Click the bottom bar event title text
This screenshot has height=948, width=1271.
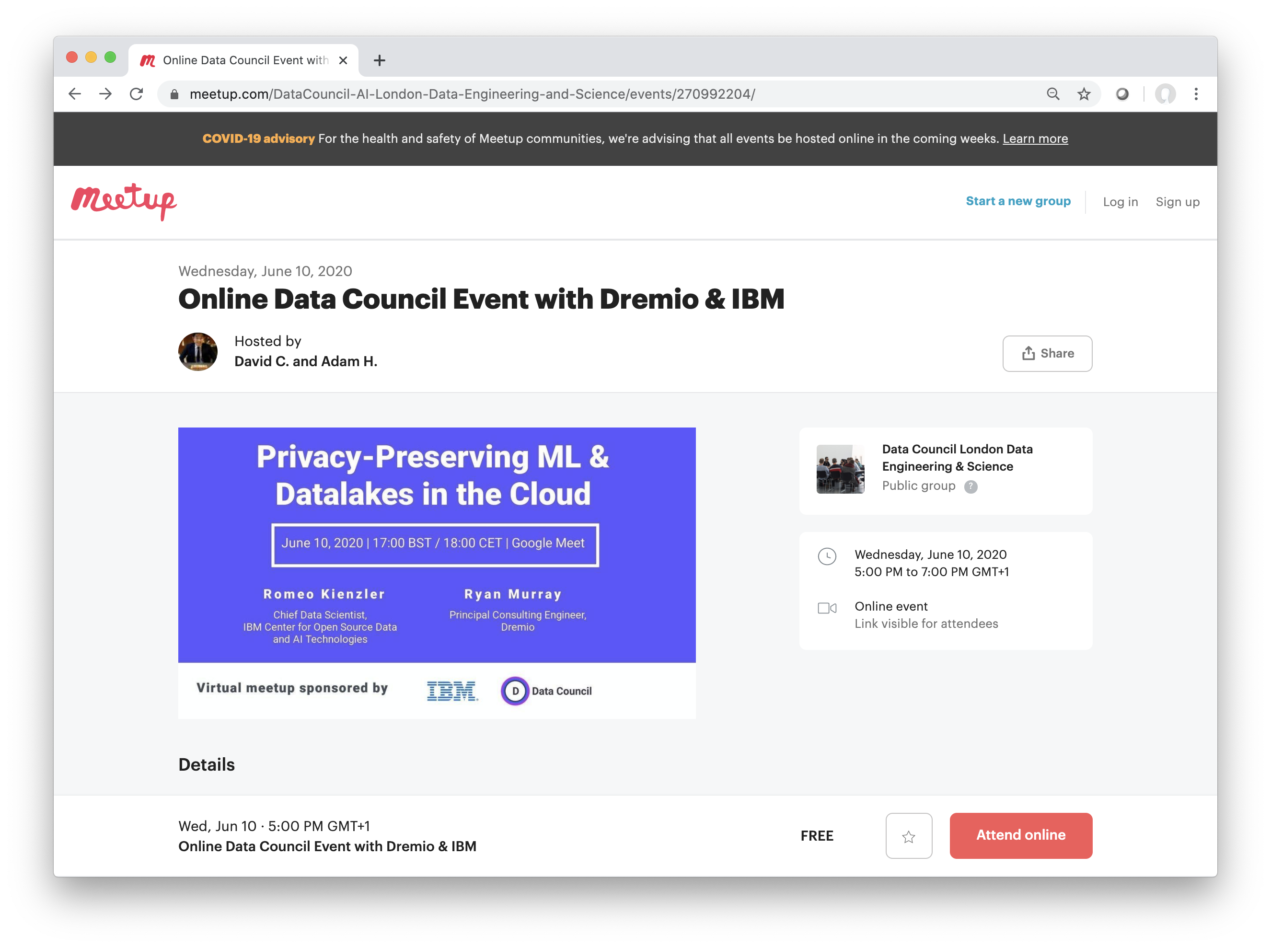327,846
